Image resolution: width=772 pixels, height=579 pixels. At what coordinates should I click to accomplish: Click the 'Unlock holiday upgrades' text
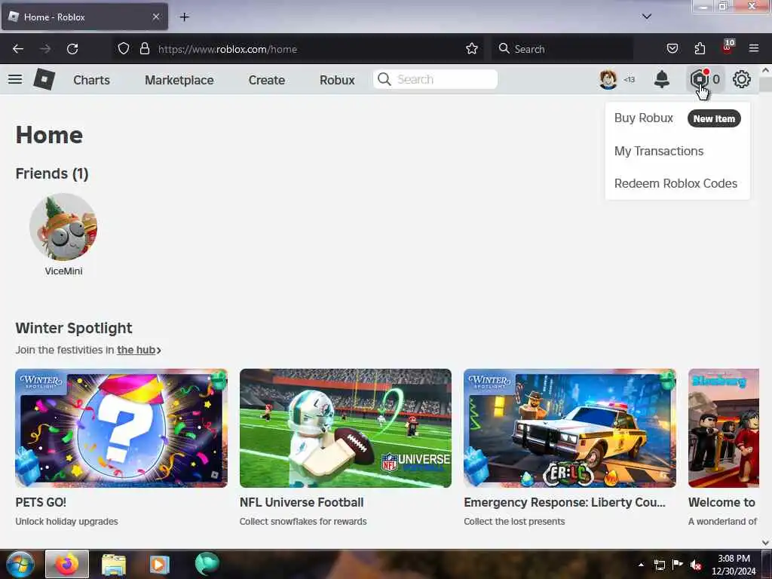pyautogui.click(x=66, y=522)
